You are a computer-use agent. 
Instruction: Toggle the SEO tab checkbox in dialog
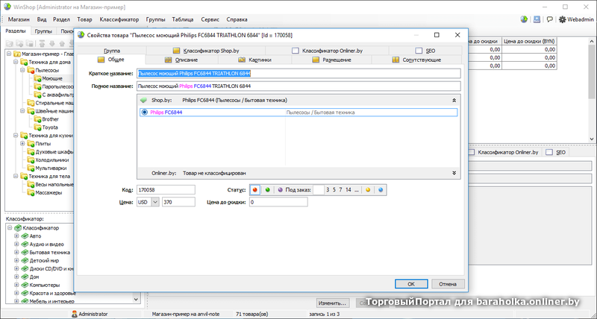[x=419, y=51]
